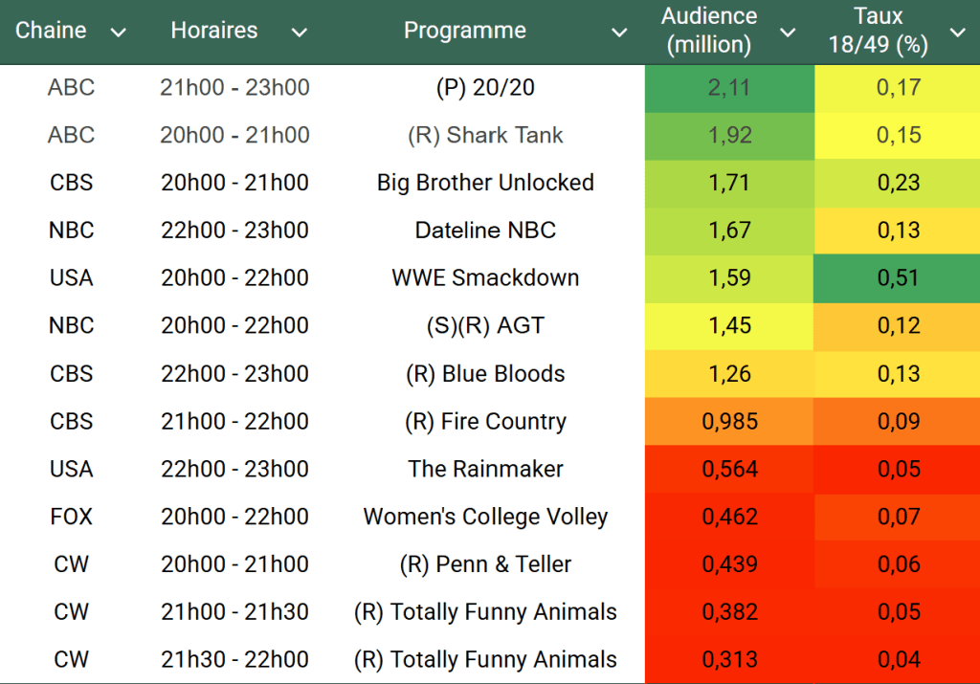Image resolution: width=980 pixels, height=684 pixels.
Task: Select the Dateline NBC programme cell
Action: tap(485, 231)
